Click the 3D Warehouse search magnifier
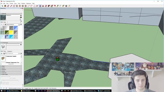Viewport: 164px width, 92px height. [19, 53]
